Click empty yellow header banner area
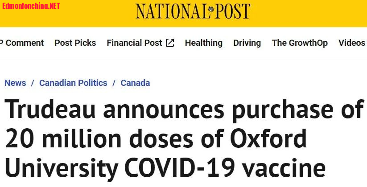367x187 pixels. click(312, 13)
